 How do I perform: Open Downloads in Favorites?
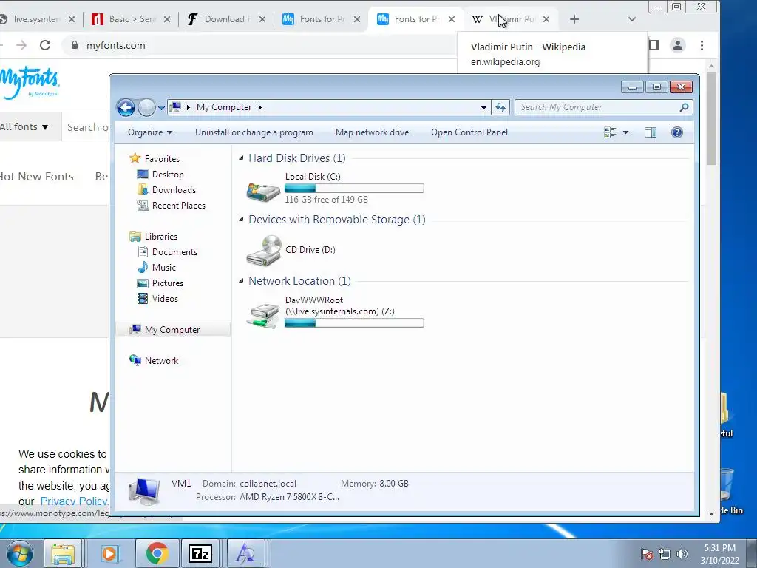(x=166, y=190)
